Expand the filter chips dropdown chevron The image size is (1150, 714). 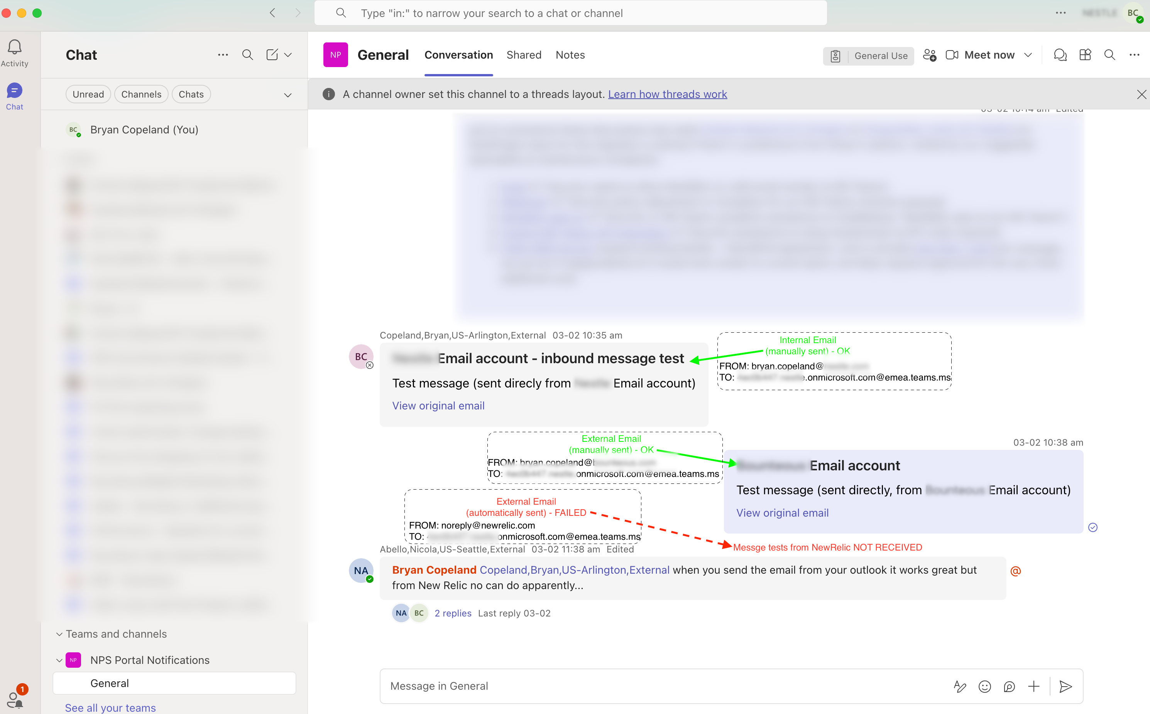point(287,95)
